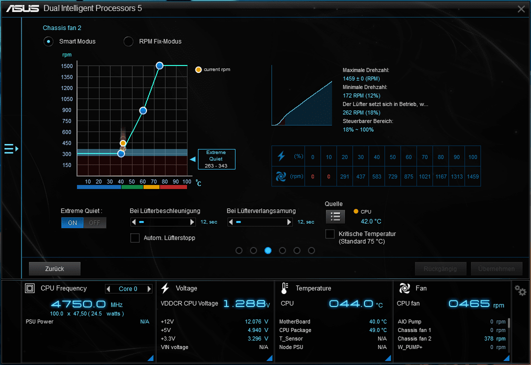The width and height of the screenshot is (531, 365).
Task: Turn Extreme Quiet OFF
Action: tap(95, 223)
